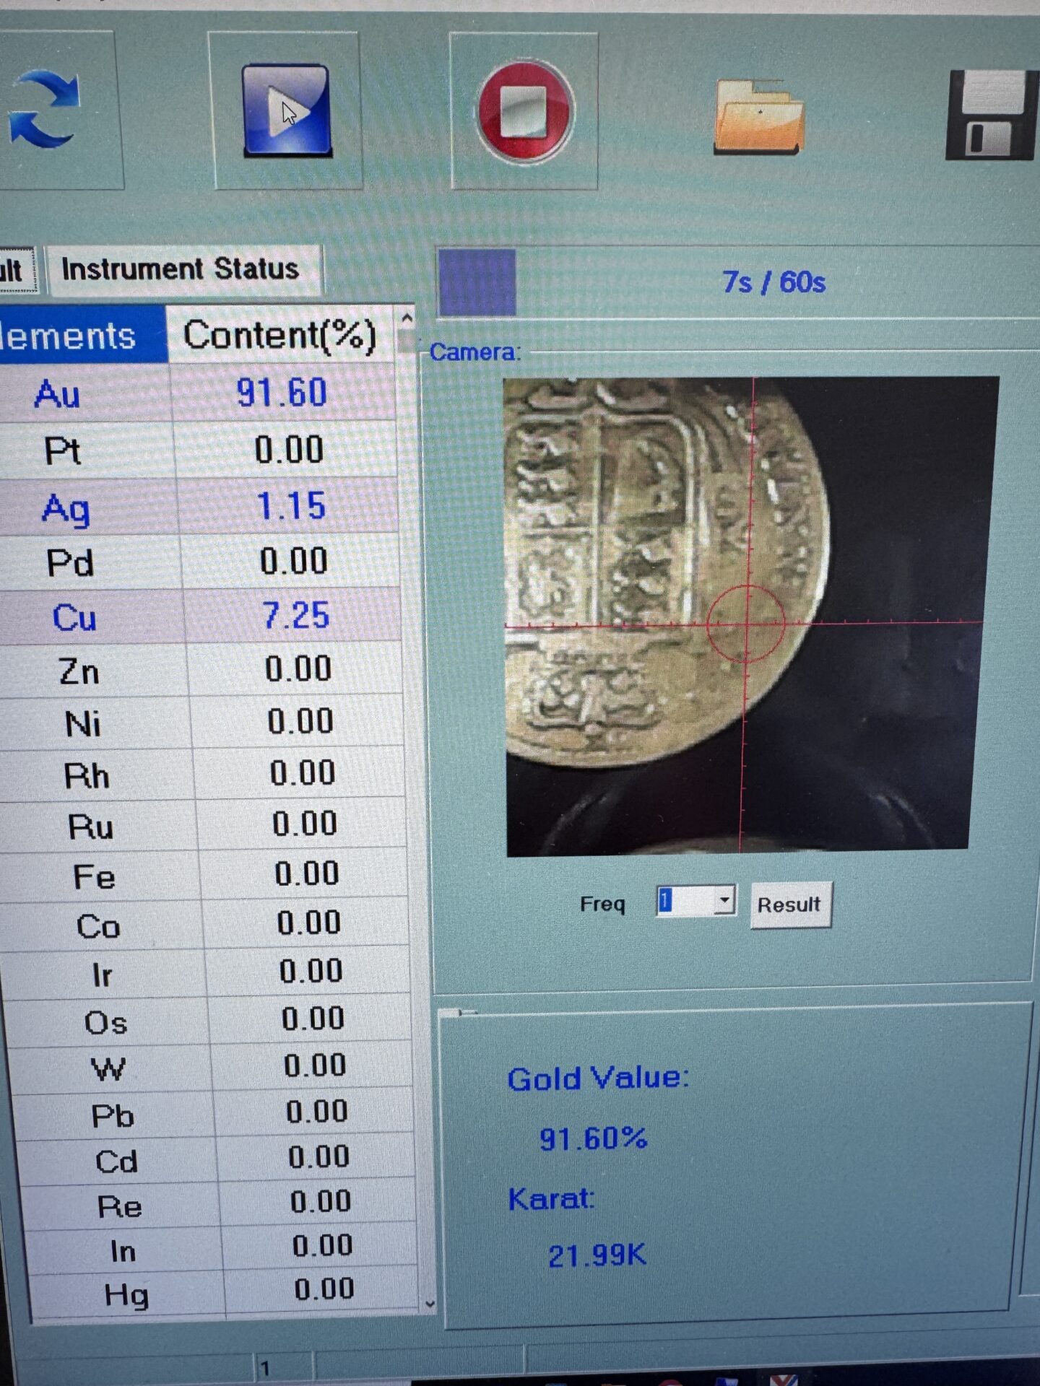This screenshot has height=1386, width=1040.
Task: Select the Cd element row
Action: [216, 1158]
